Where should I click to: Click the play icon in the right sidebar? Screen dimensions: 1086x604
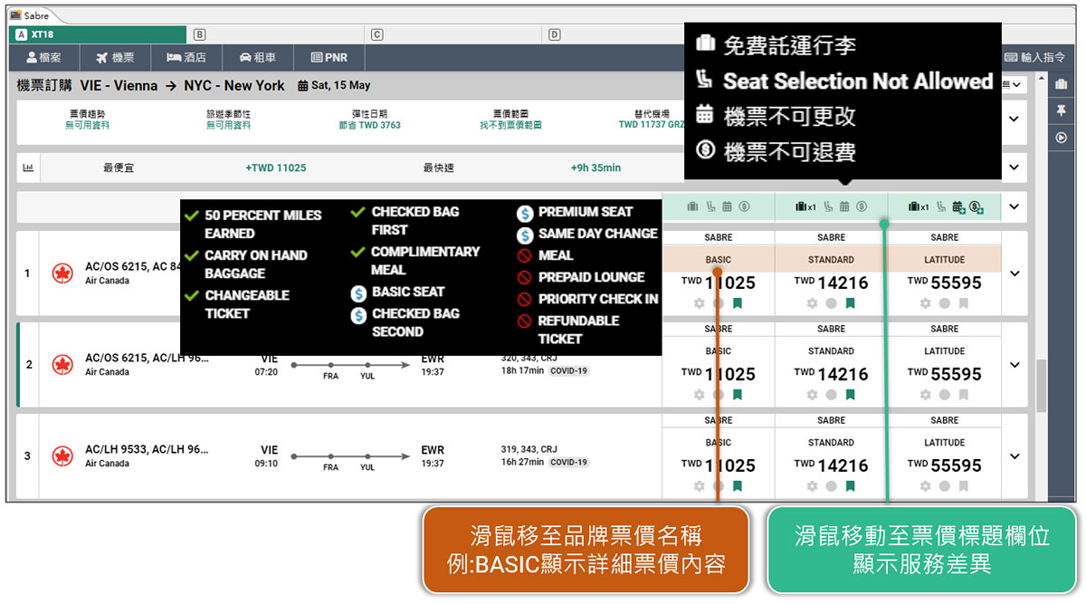coord(1061,138)
